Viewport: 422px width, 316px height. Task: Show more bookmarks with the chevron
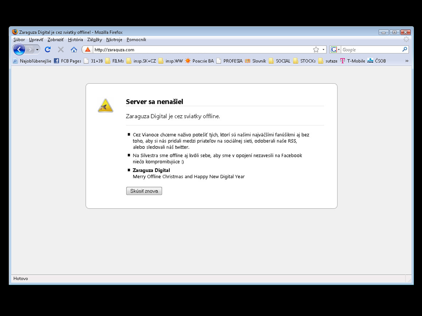(407, 61)
